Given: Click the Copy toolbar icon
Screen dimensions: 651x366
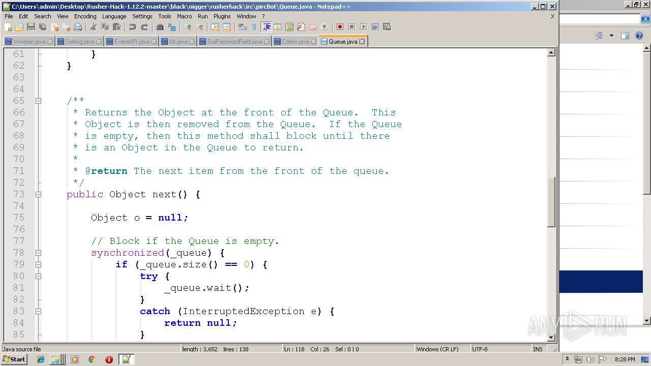Looking at the screenshot, I should 105,27.
